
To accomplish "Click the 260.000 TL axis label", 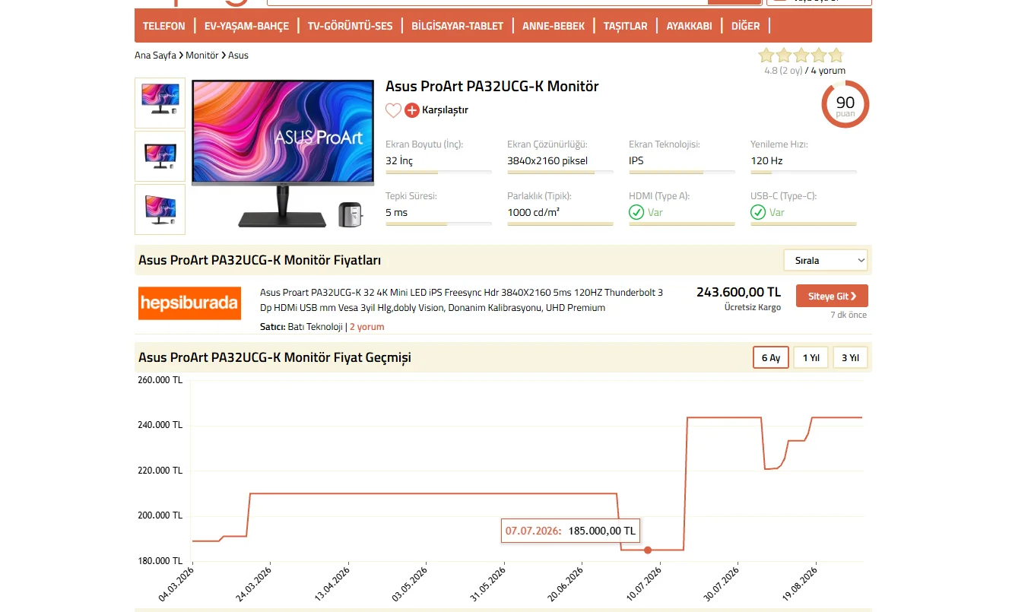I will (x=160, y=380).
